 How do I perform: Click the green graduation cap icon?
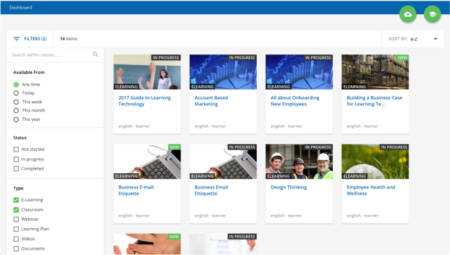[x=432, y=14]
